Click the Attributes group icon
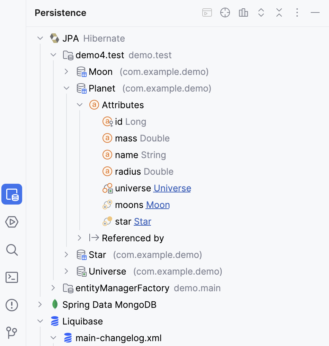This screenshot has width=329, height=346. pyautogui.click(x=94, y=105)
